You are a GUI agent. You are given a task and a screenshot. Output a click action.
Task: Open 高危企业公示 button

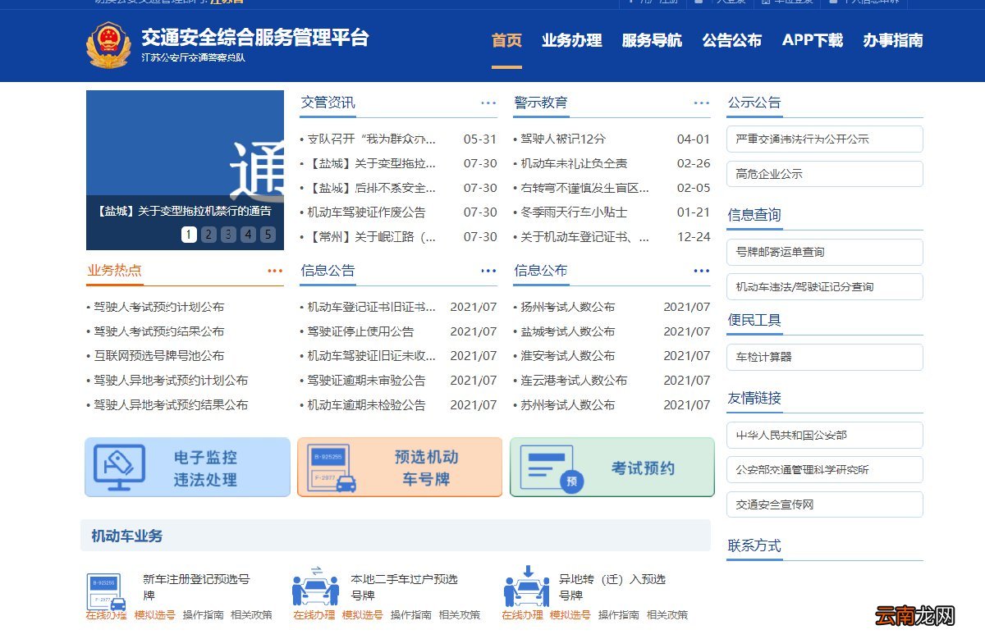click(825, 174)
